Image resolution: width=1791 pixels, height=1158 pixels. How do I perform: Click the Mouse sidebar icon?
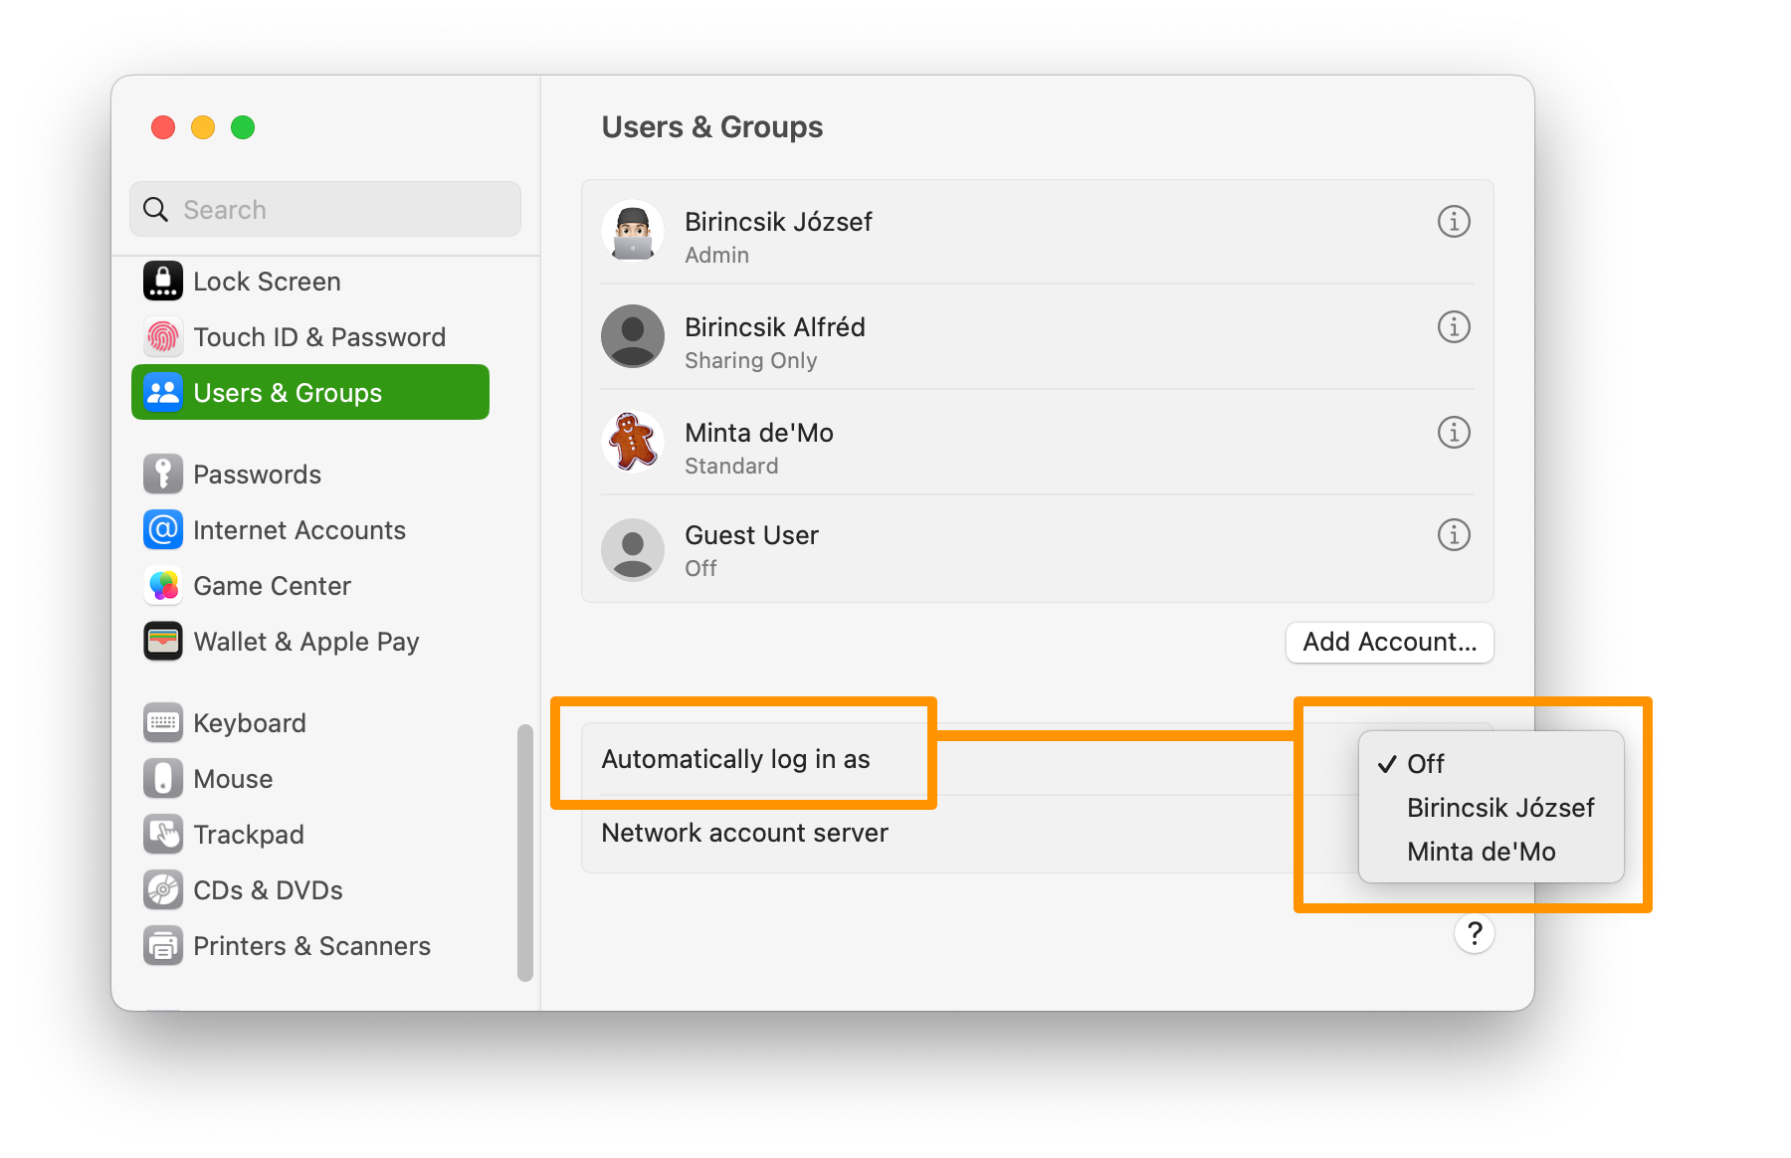click(163, 778)
